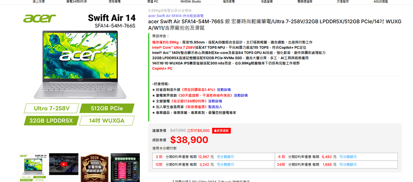Viewport: 413px width, 182px height.
Task: Open 可分期銀行 for the 6 期 installment plan
Action: click(348, 157)
